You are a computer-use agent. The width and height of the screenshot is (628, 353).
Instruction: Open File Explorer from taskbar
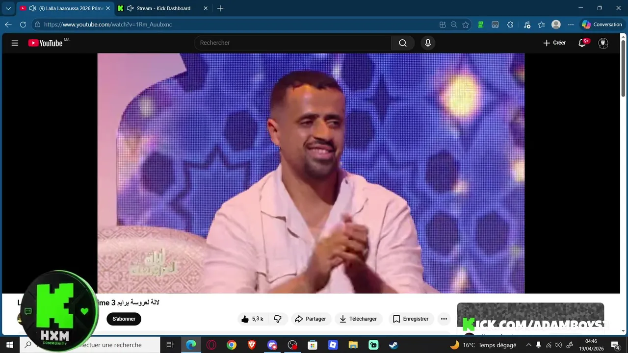[353, 345]
